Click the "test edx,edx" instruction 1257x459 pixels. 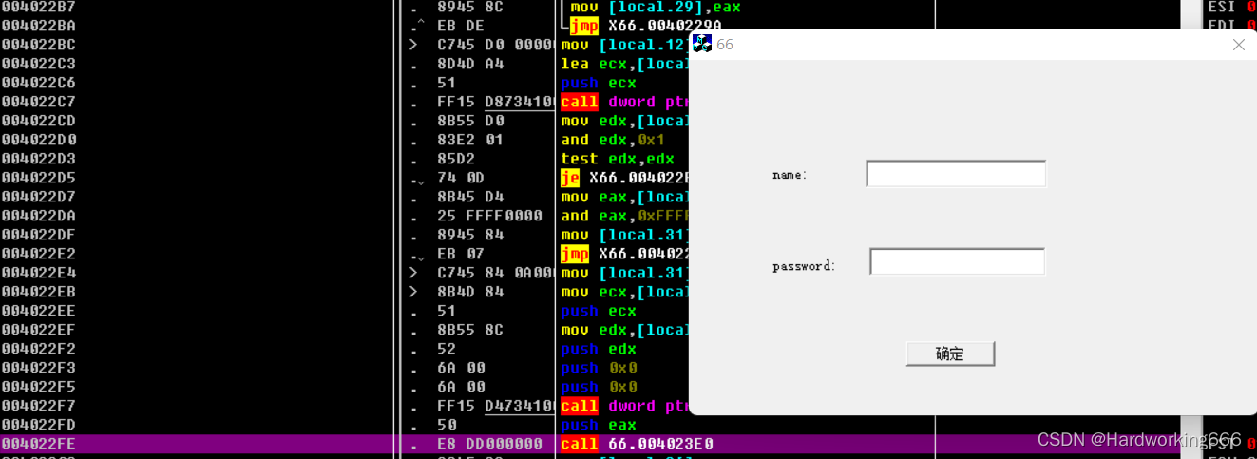(x=618, y=159)
